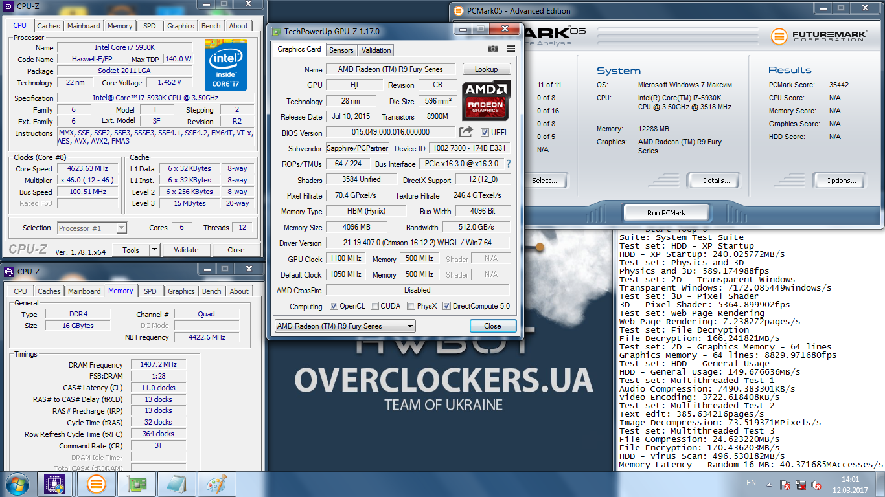Toggle the PhysX checkbox
This screenshot has width=885, height=497.
coord(411,306)
